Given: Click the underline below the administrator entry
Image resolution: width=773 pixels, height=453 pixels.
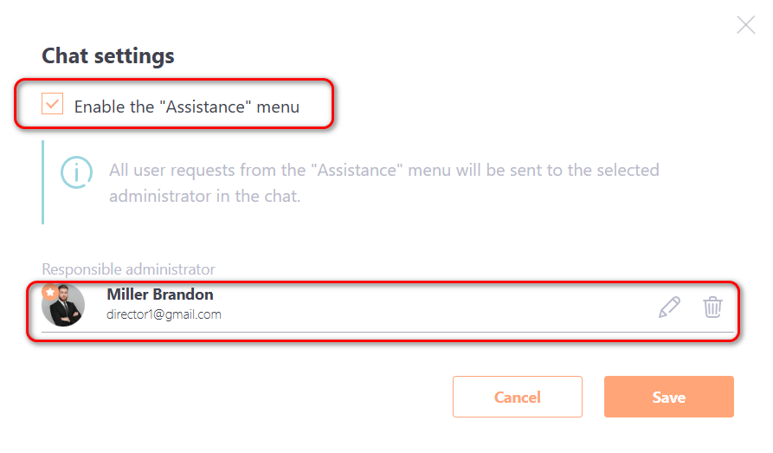Looking at the screenshot, I should coord(383,332).
